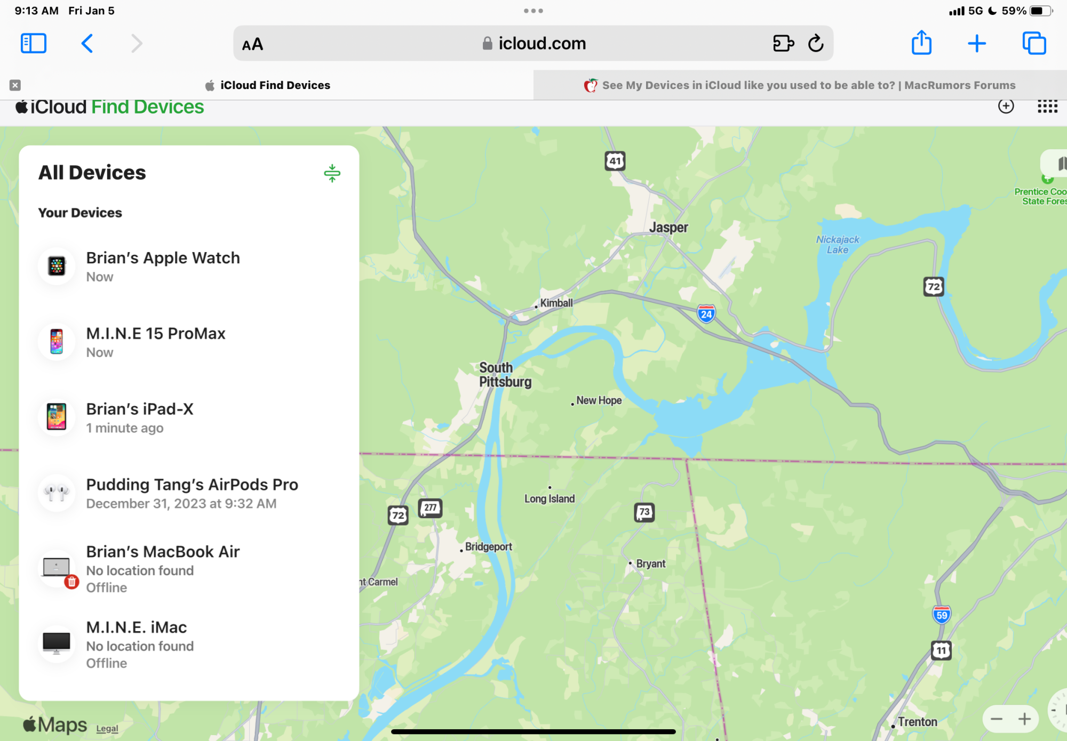The width and height of the screenshot is (1067, 741).
Task: Click the iMac device icon
Action: pos(57,643)
